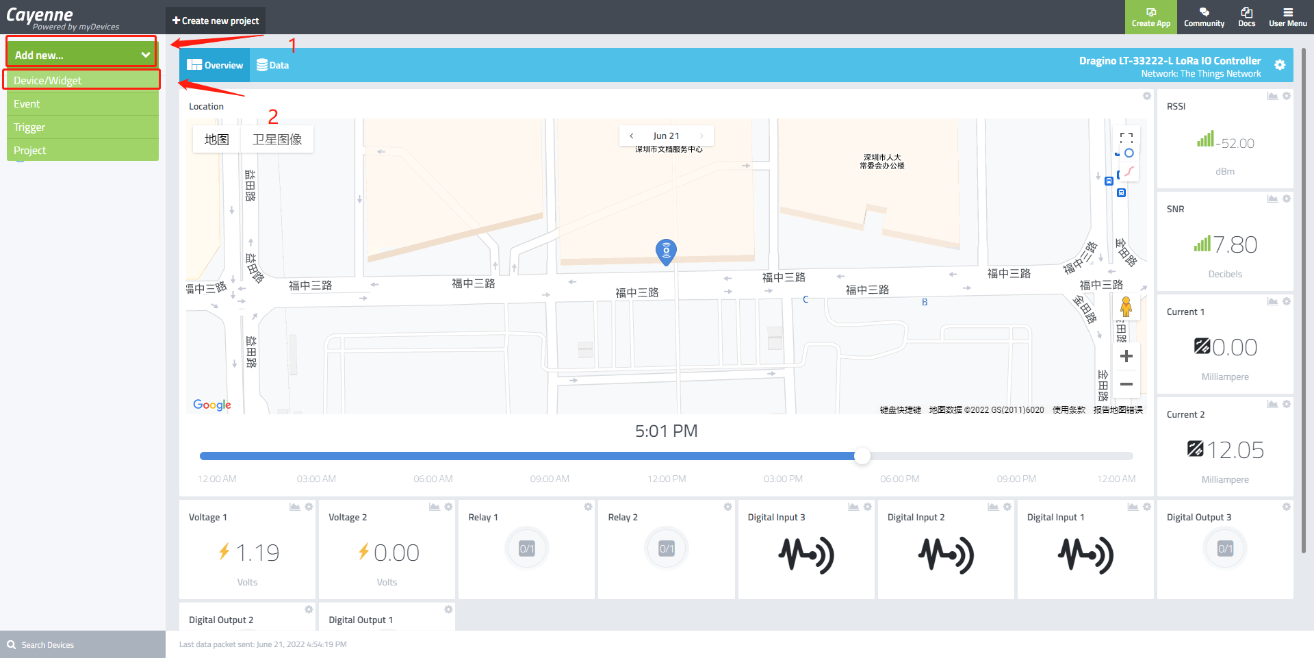
Task: Open Current 2 widget settings gear
Action: (1287, 404)
